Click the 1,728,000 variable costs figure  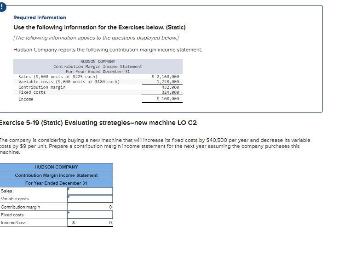168,82
